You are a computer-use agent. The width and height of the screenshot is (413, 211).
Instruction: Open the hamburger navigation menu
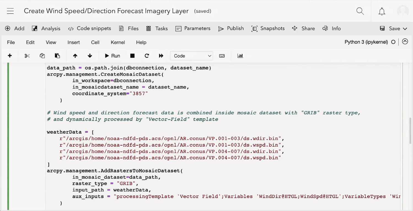point(10,11)
